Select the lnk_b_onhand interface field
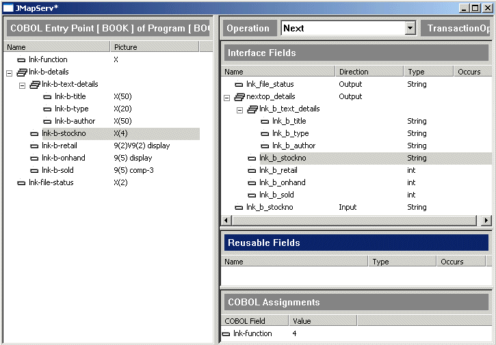This screenshot has width=496, height=345. pos(282,183)
